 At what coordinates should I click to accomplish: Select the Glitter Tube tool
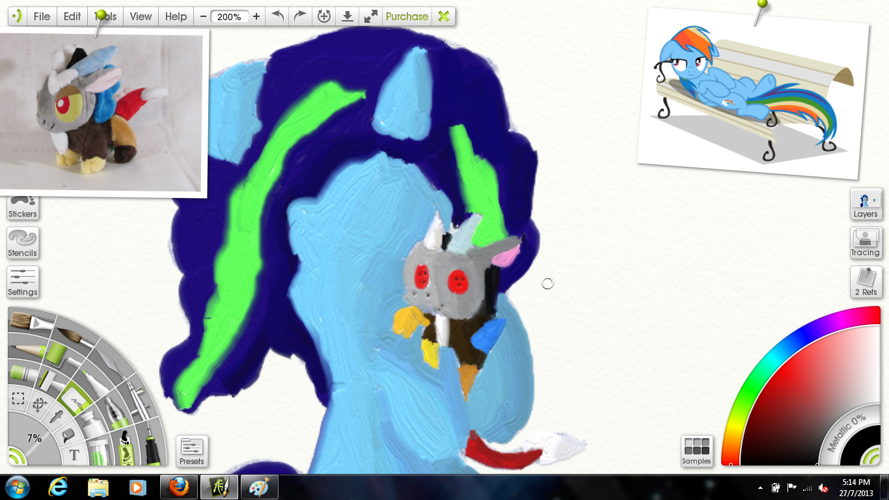coord(99,451)
